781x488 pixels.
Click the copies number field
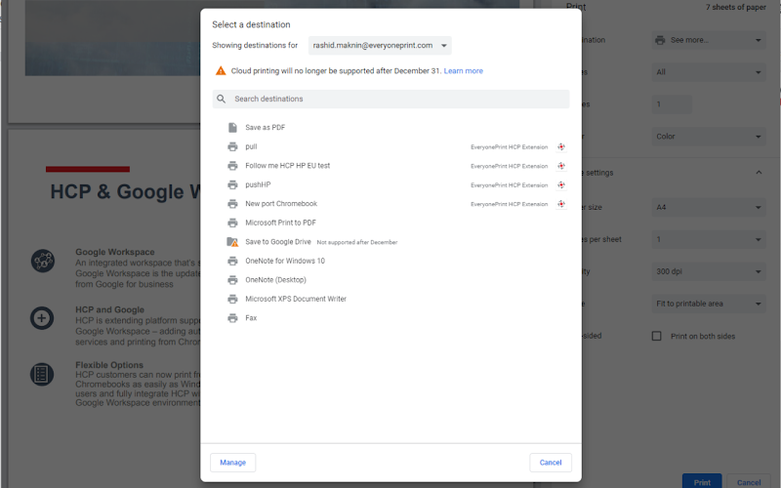click(x=672, y=104)
